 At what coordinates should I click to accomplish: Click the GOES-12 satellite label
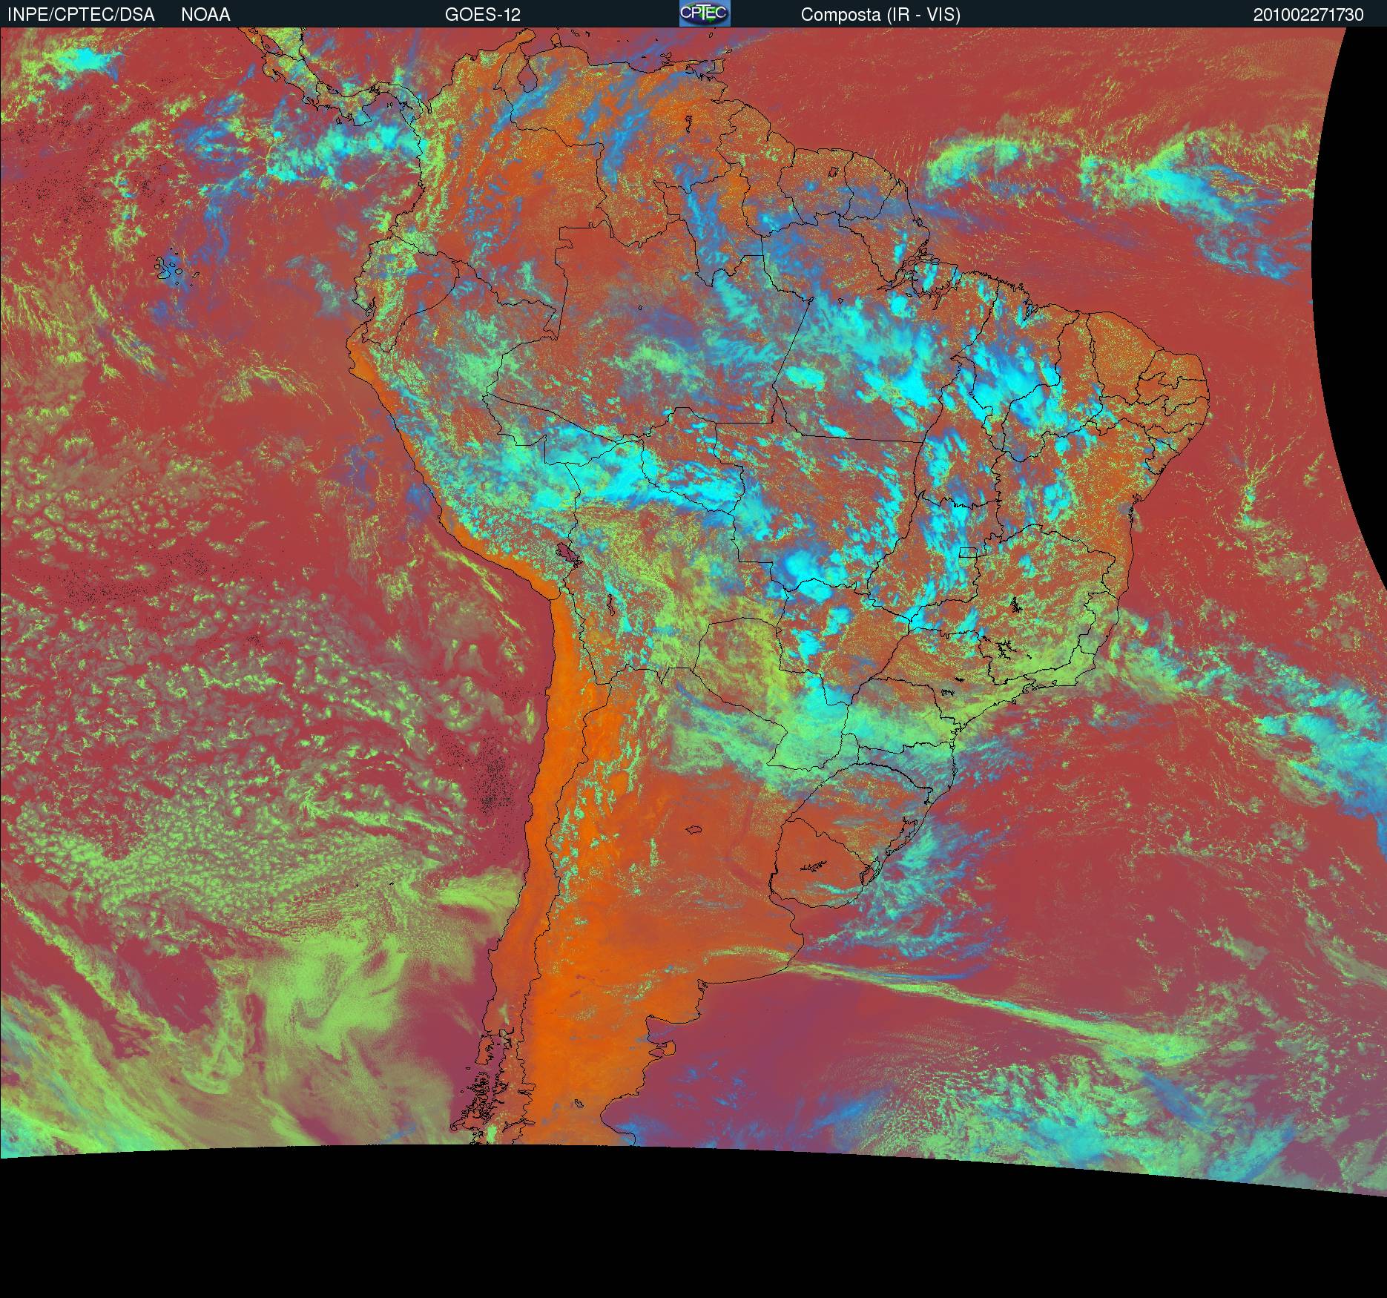483,14
